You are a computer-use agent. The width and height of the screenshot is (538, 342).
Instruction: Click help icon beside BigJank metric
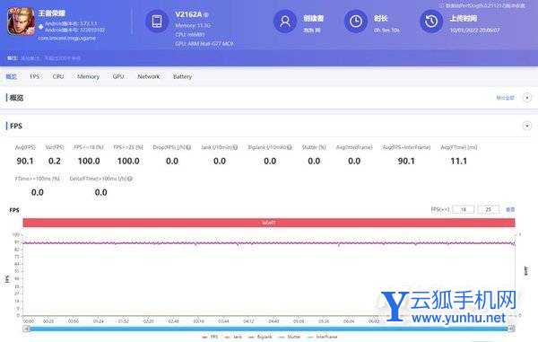point(290,147)
